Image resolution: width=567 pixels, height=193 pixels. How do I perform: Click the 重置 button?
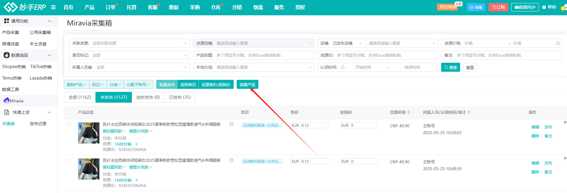pos(470,68)
